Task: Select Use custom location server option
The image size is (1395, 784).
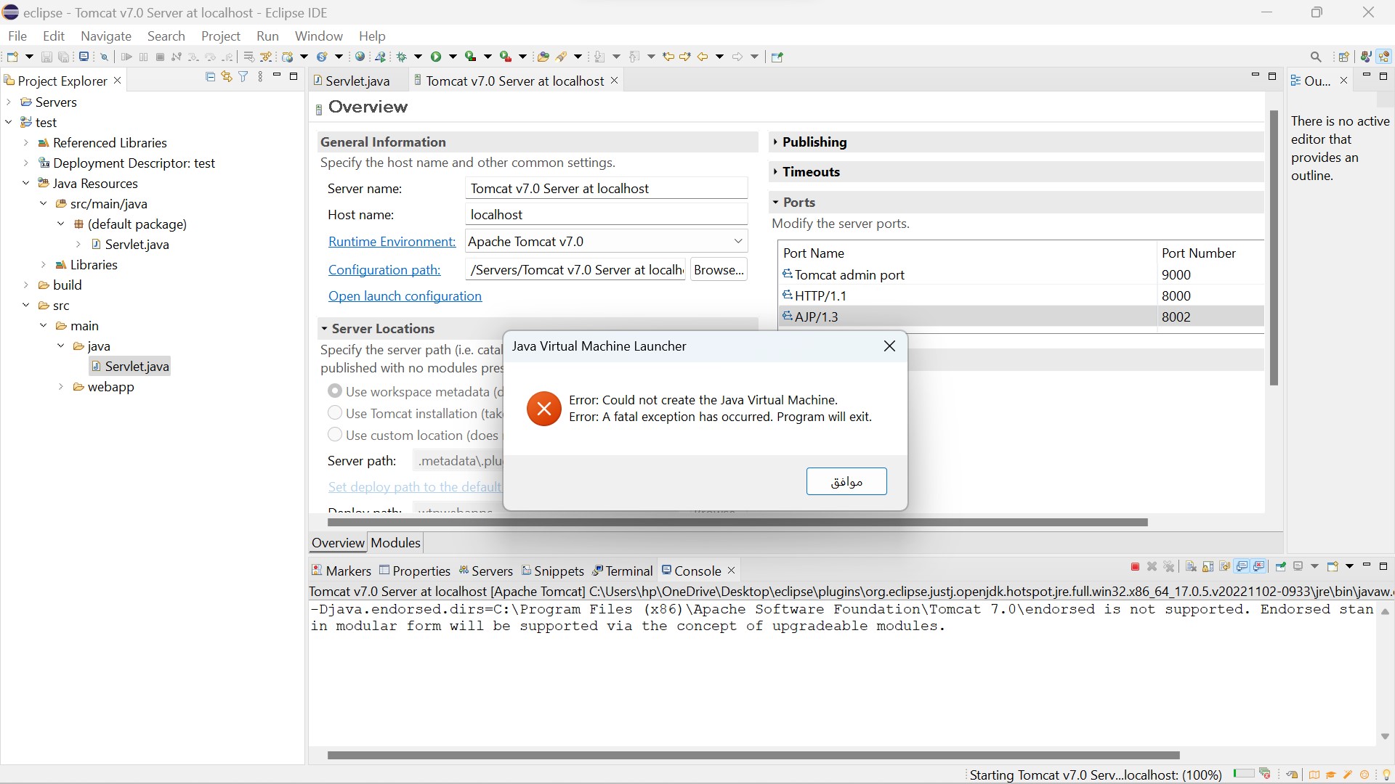Action: pyautogui.click(x=336, y=434)
